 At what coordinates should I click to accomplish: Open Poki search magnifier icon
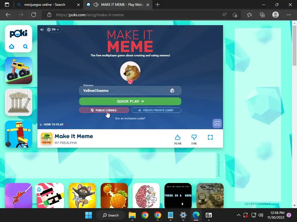(26, 46)
